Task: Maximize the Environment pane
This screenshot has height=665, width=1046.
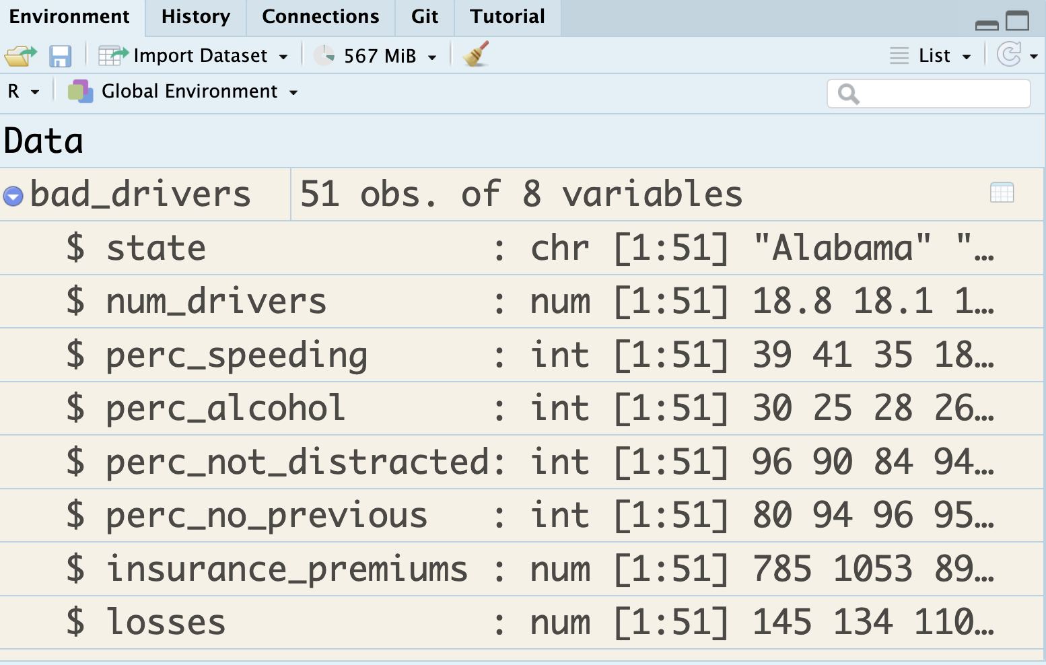Action: click(x=1017, y=22)
